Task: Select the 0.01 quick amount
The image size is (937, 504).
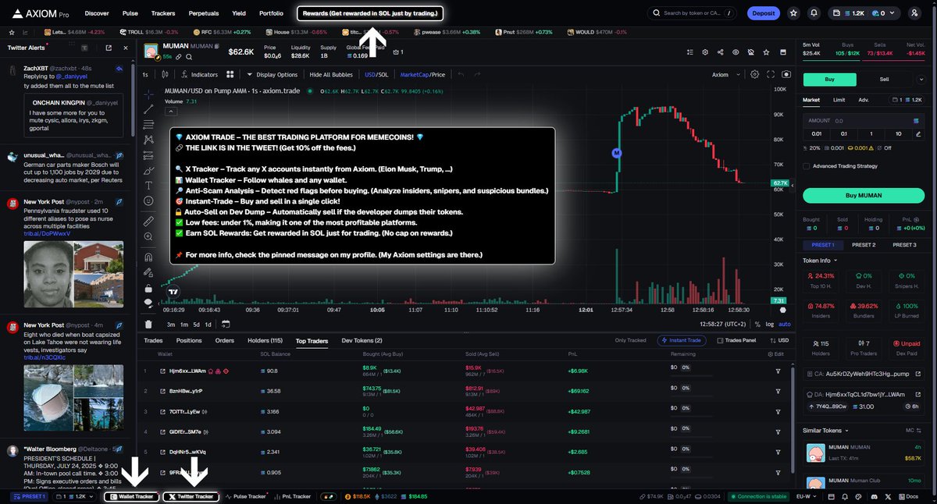Action: 818,133
